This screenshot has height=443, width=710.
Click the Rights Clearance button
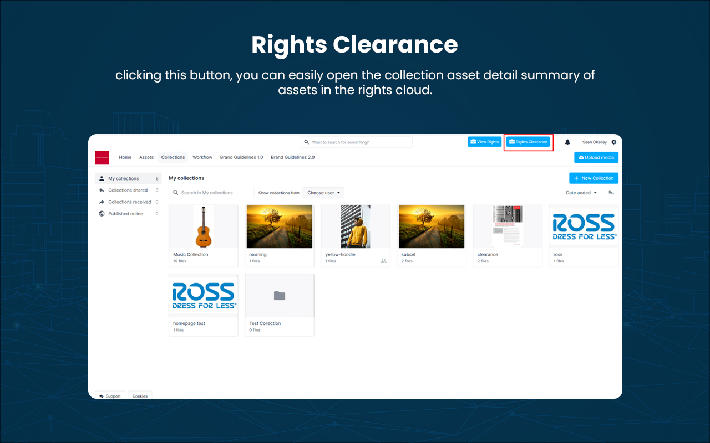(528, 142)
